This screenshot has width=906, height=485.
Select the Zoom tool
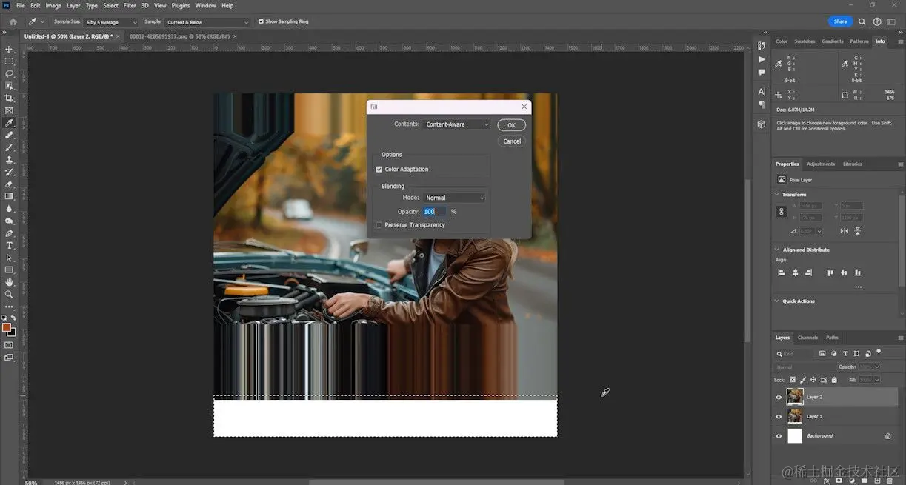pos(9,294)
